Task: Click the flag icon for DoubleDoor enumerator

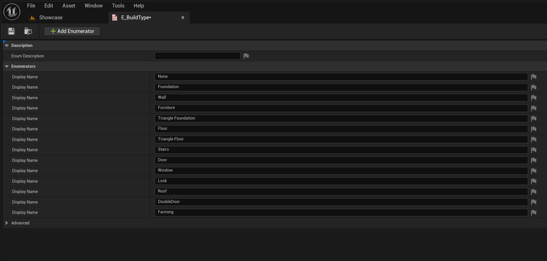Action: click(534, 202)
